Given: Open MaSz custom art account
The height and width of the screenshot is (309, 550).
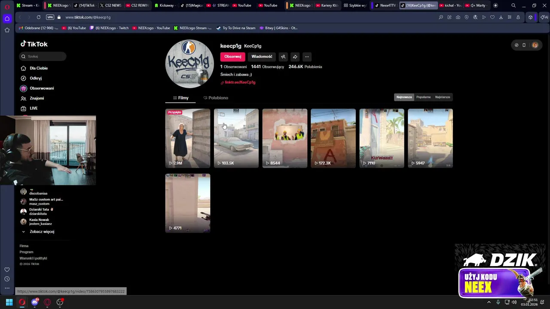Looking at the screenshot, I should pyautogui.click(x=41, y=201).
